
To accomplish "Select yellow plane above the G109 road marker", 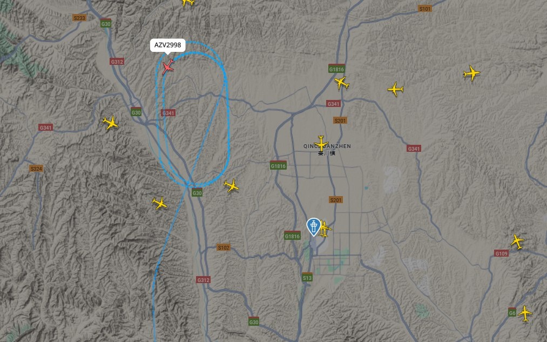I will 517,242.
